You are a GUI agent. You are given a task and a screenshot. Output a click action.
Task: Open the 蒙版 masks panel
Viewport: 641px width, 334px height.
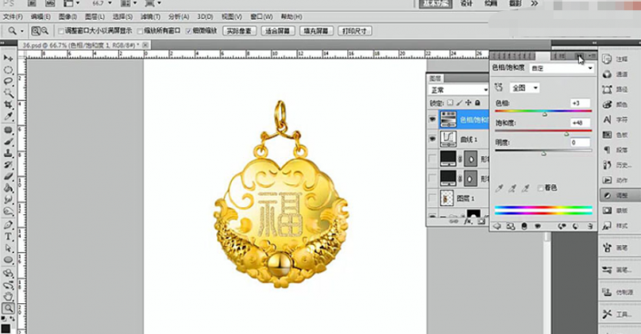click(616, 211)
